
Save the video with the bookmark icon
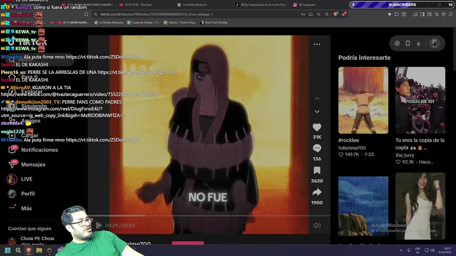(317, 170)
